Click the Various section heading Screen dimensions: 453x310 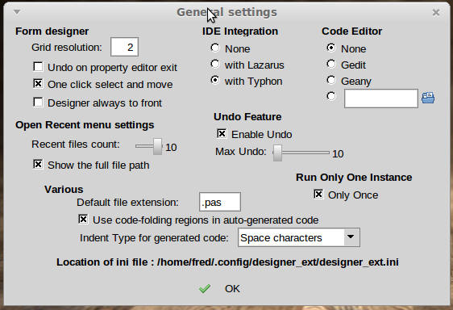point(64,189)
